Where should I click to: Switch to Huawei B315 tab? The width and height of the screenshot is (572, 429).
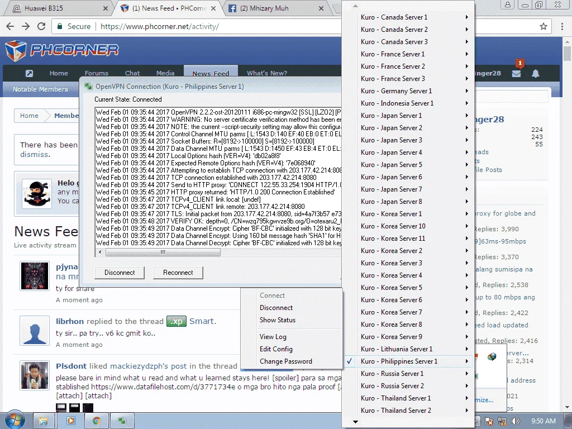point(58,8)
